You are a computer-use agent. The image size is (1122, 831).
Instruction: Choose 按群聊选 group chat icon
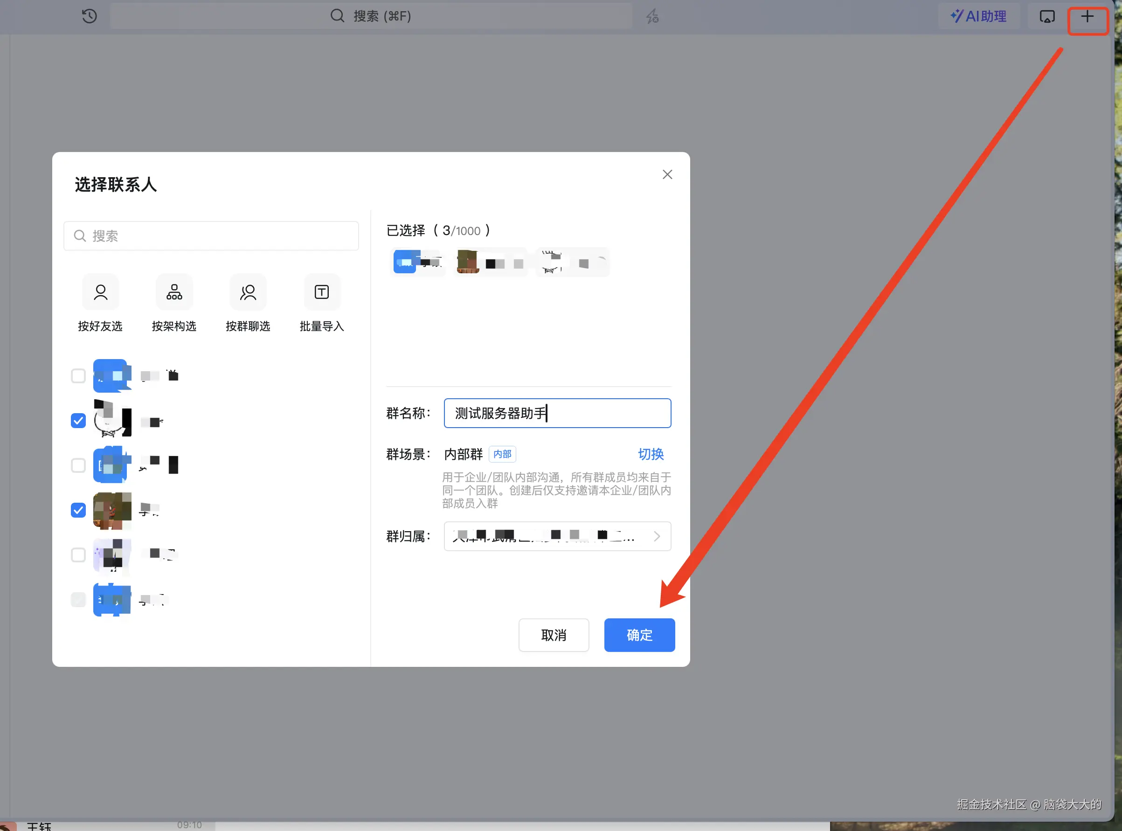tap(248, 292)
